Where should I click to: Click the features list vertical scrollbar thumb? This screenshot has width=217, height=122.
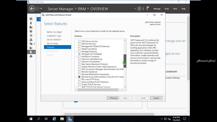(x=125, y=61)
